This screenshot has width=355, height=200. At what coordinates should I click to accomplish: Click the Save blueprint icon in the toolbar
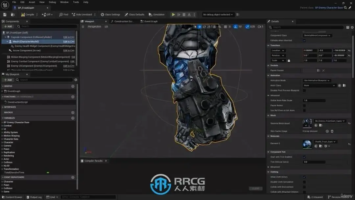(x=5, y=14)
